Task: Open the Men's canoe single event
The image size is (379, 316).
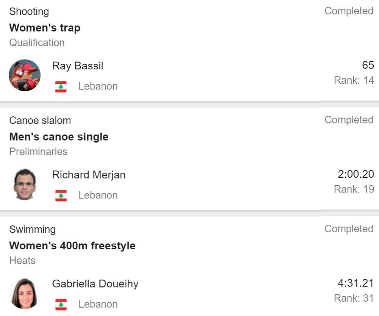Action: point(59,137)
